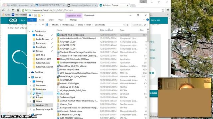
Task: Select LibreOffice_5.0.3_Win_x86.msi file icon
Action: pos(58,66)
